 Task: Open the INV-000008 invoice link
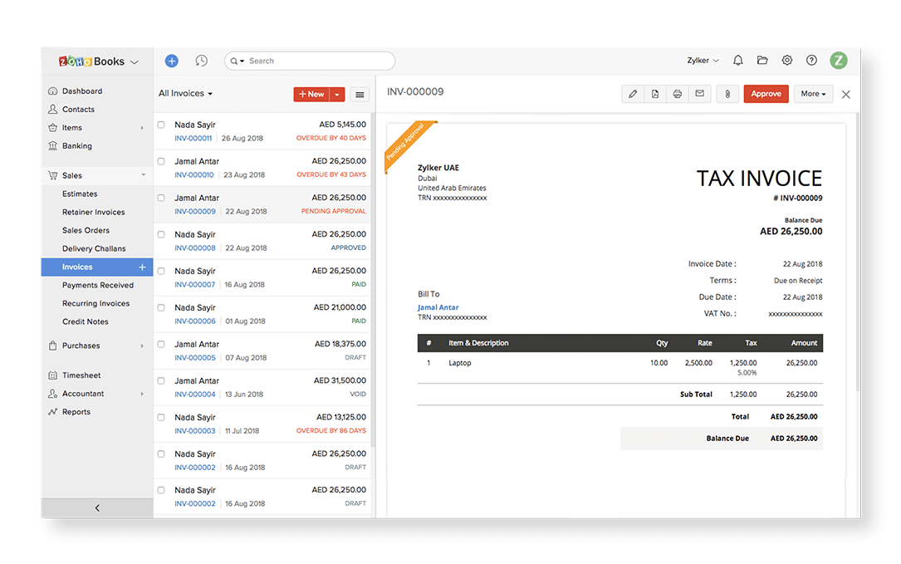coord(195,248)
